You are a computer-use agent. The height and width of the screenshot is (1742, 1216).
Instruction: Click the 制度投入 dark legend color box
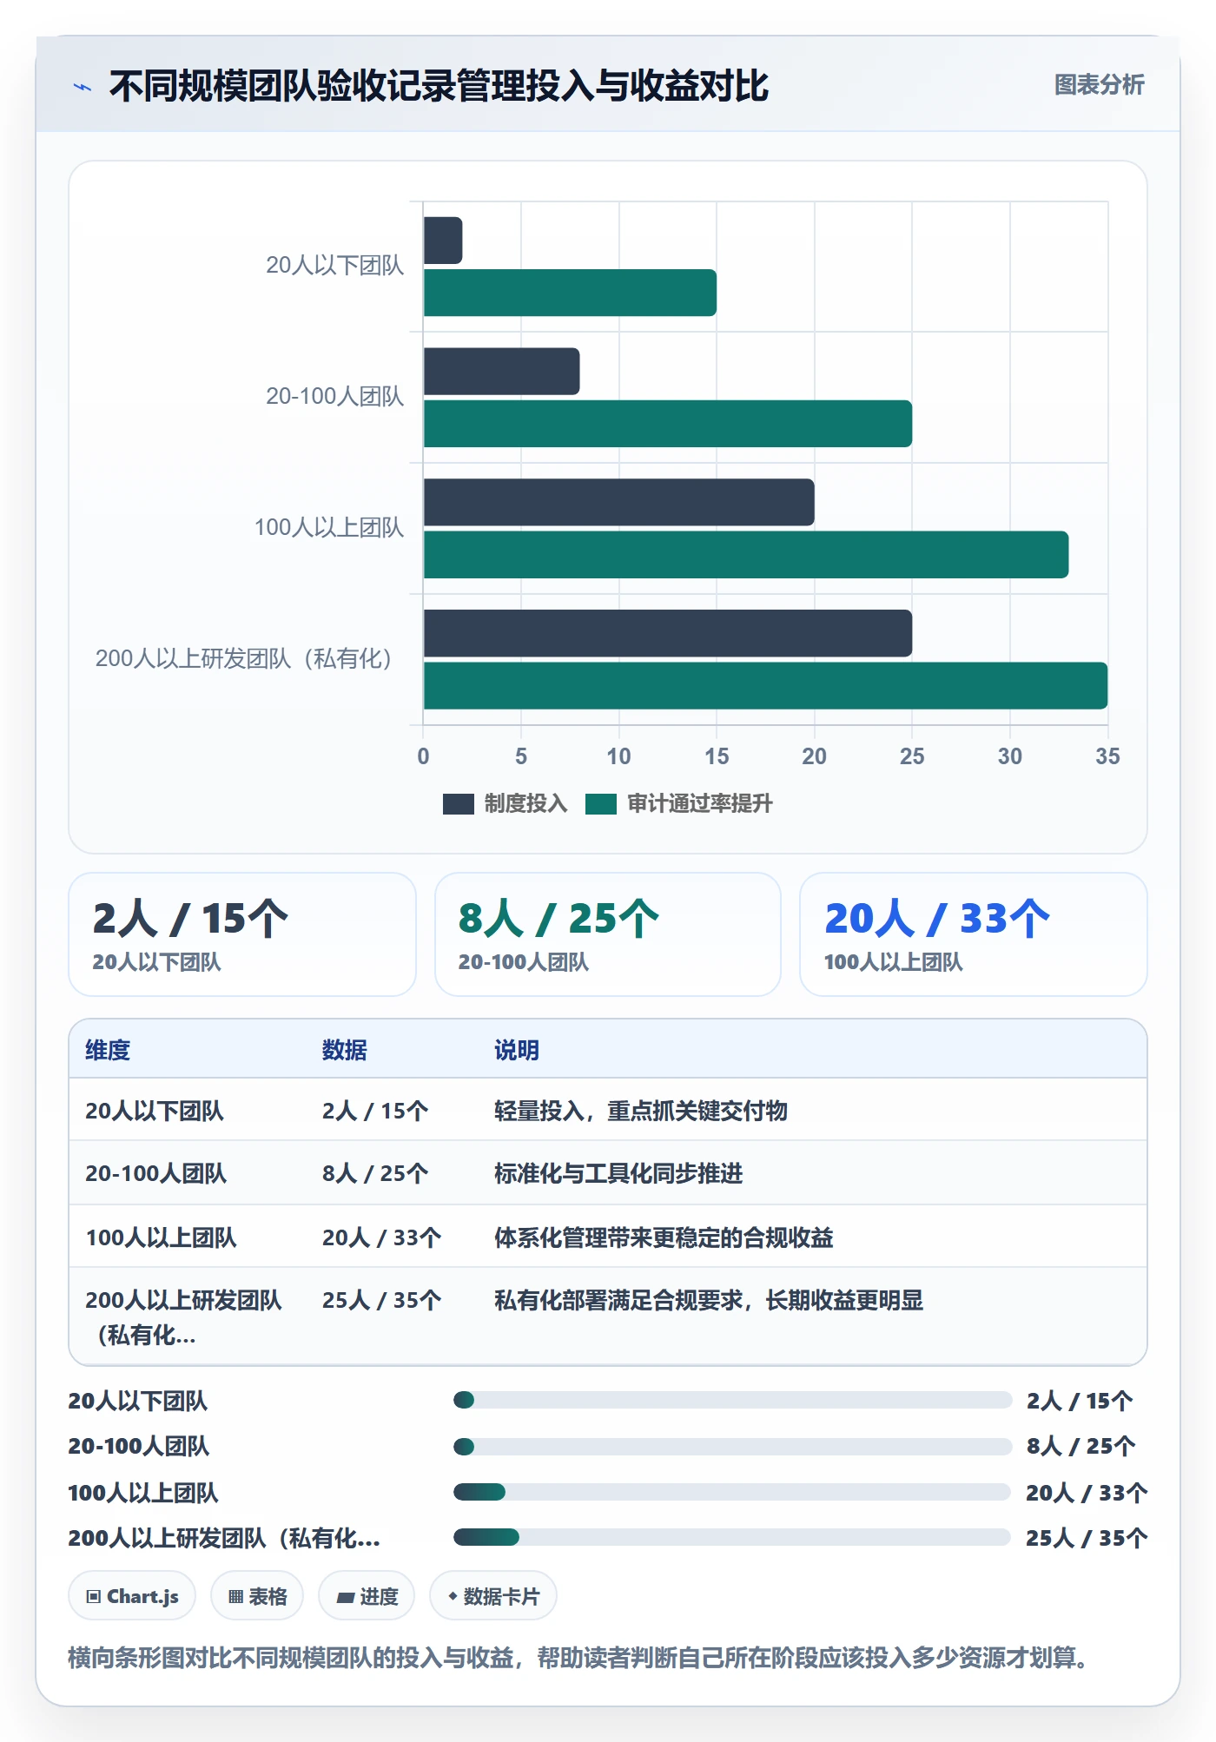[458, 804]
